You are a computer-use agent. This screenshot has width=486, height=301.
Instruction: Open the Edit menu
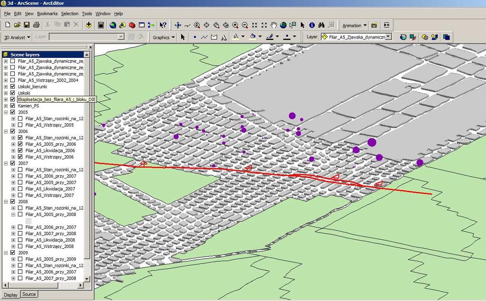pyautogui.click(x=18, y=14)
